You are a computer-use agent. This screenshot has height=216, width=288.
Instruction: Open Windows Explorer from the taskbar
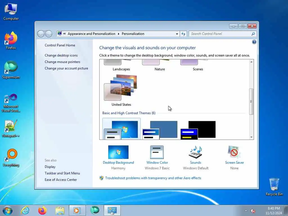60,210
